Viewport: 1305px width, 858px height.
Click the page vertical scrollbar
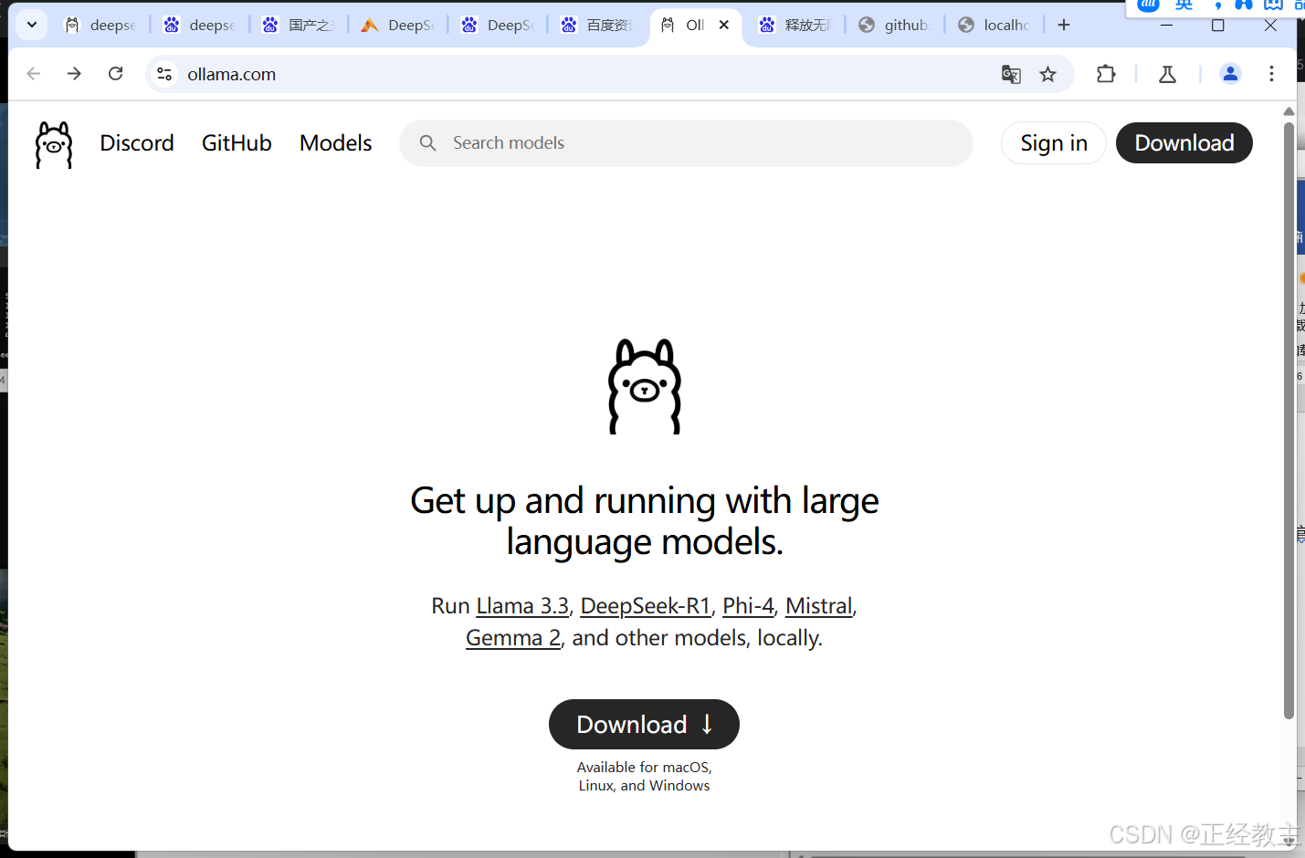[x=1289, y=420]
